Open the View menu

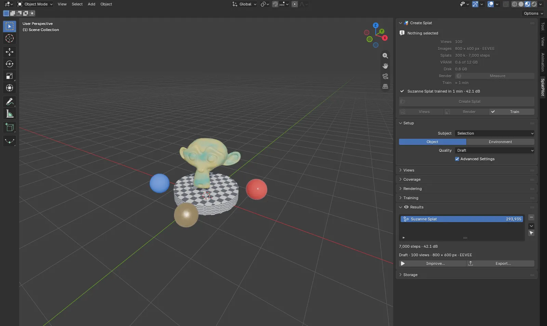pyautogui.click(x=62, y=4)
